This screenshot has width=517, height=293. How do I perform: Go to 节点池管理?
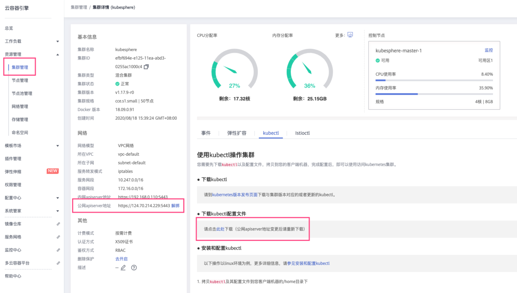22,93
